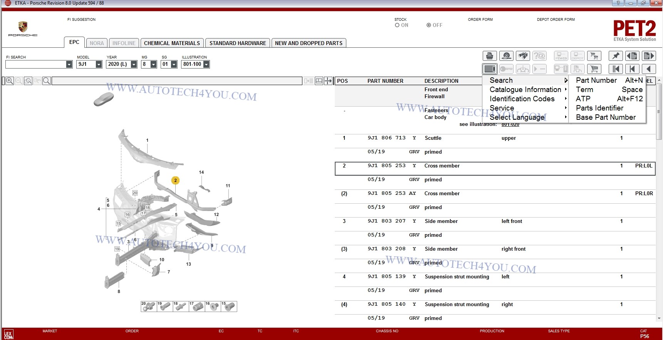
Task: Go to next page icon
Action: 649,56
